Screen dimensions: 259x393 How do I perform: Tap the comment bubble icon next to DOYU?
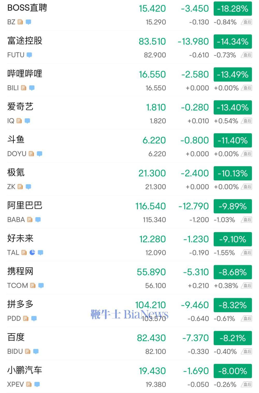click(39, 154)
